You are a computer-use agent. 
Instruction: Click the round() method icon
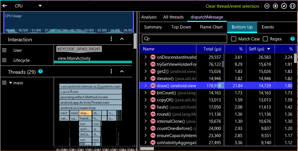153,114
